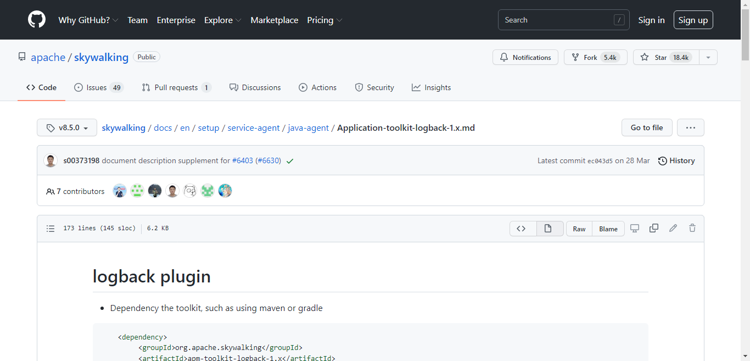750x361 pixels.
Task: Open the Blame view
Action: tap(608, 229)
